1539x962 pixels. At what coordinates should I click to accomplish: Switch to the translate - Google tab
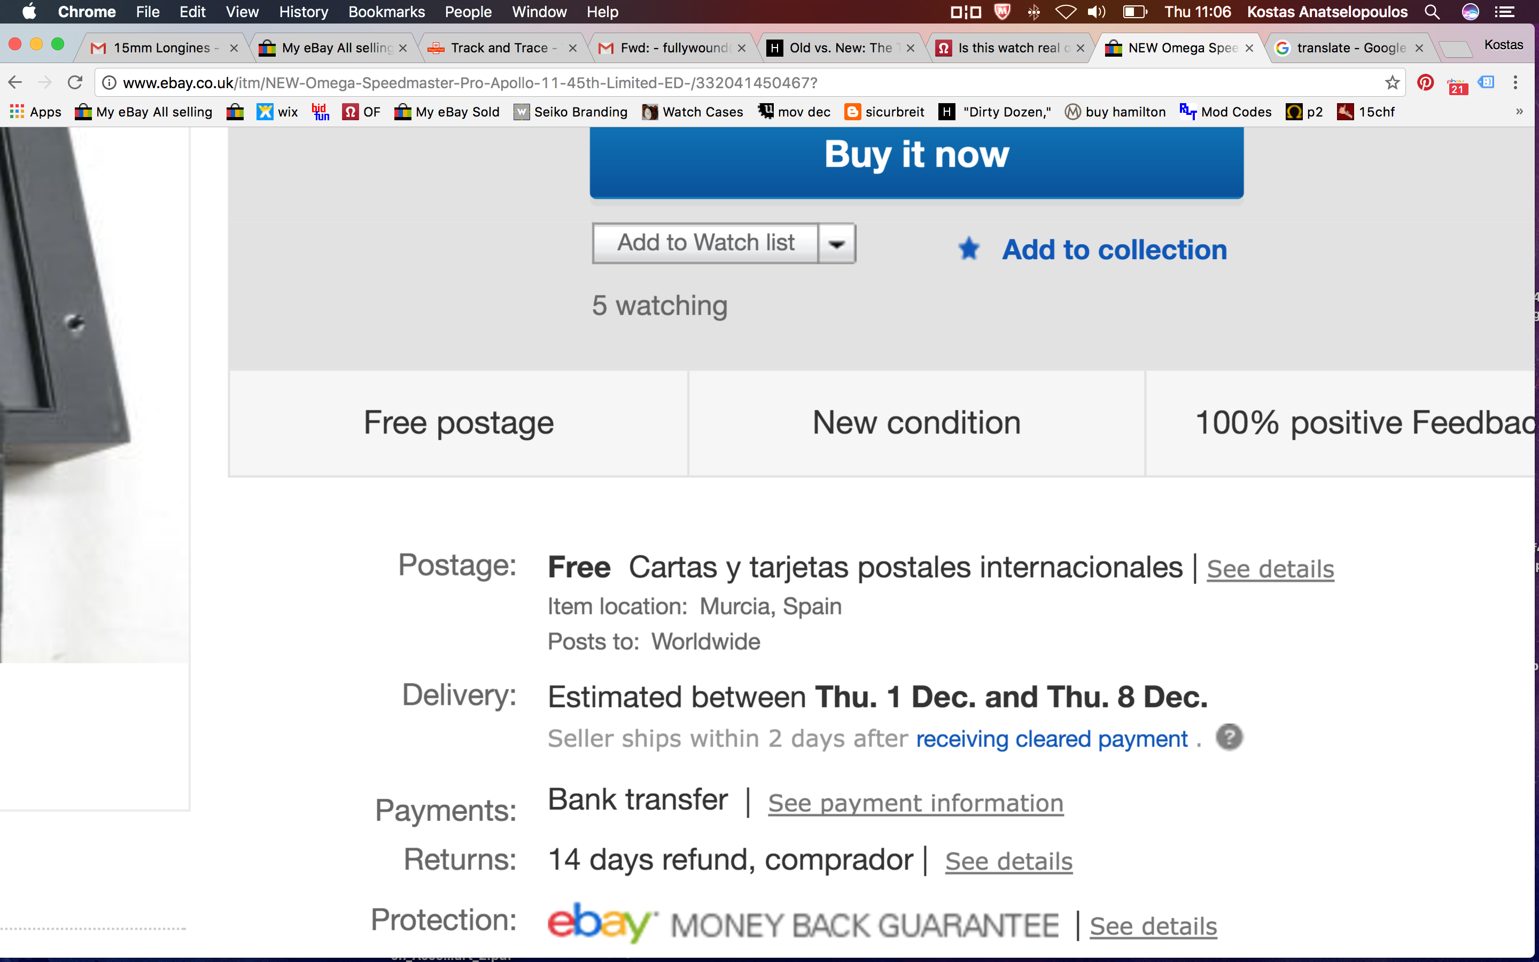pyautogui.click(x=1349, y=48)
